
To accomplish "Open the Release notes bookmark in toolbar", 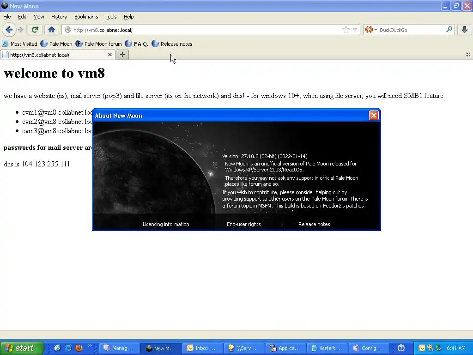I will pos(172,44).
